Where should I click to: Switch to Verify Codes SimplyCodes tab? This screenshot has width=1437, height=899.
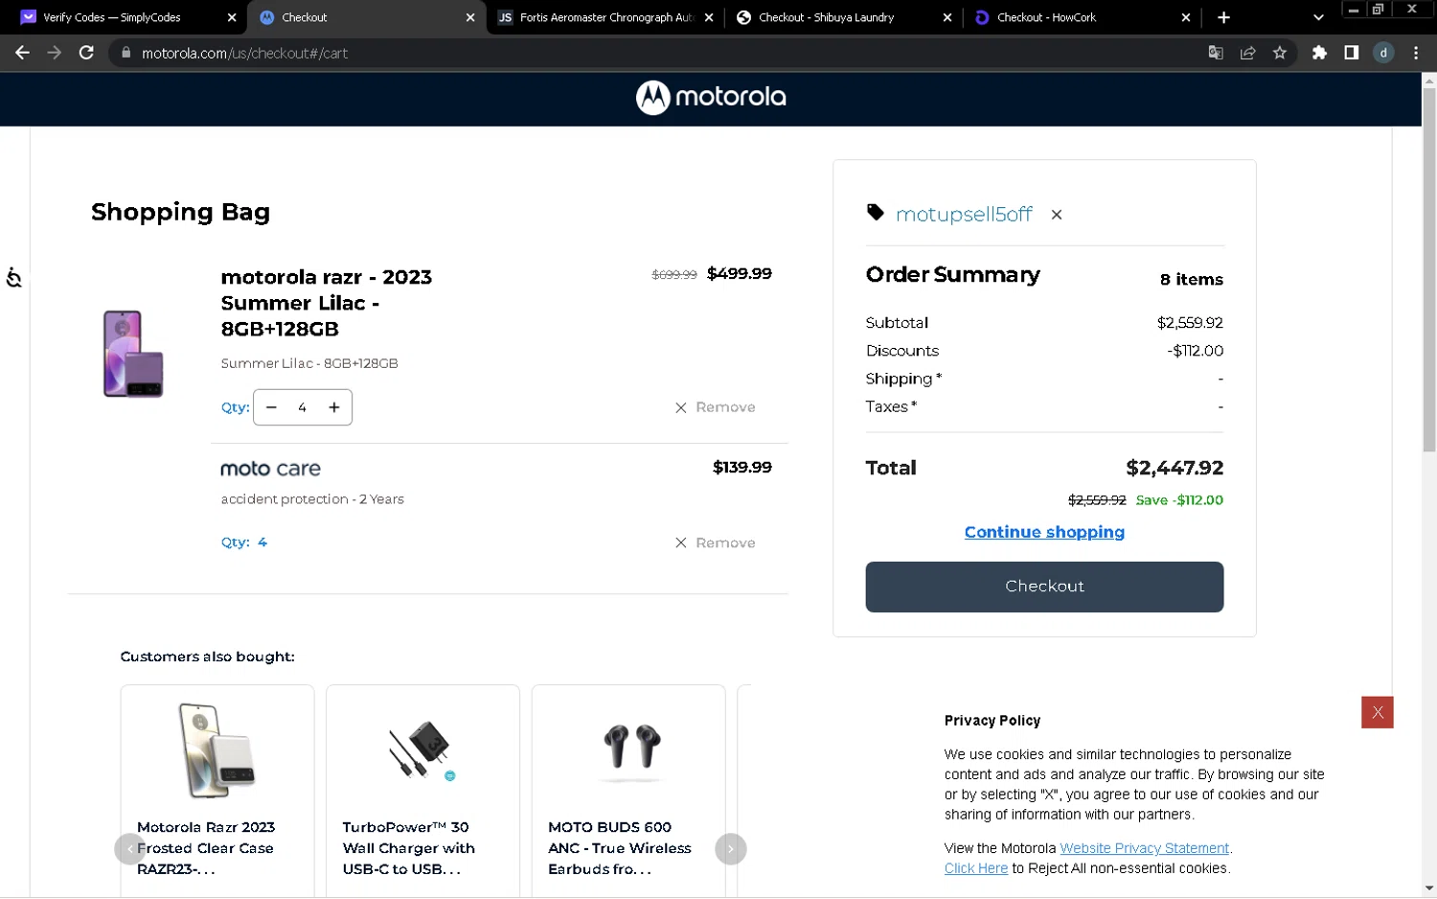pos(112,17)
